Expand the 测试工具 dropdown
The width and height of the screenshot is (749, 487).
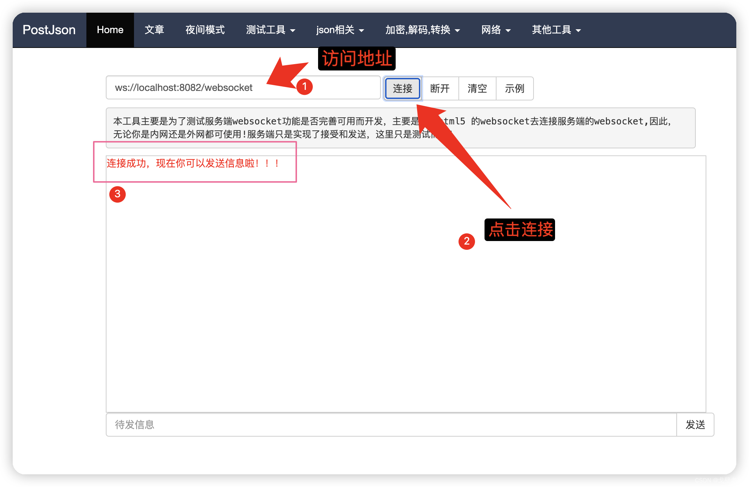(270, 30)
